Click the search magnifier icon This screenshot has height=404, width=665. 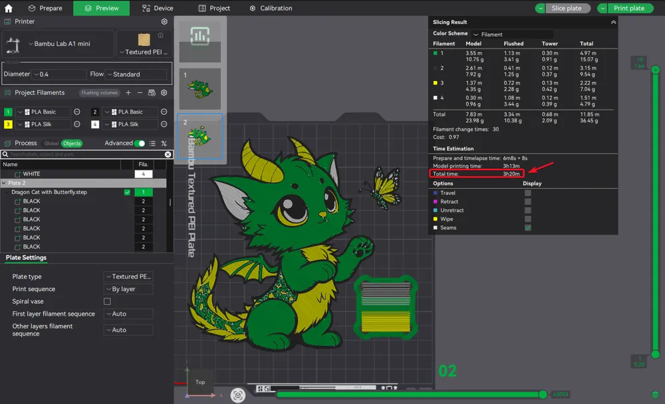coord(5,154)
